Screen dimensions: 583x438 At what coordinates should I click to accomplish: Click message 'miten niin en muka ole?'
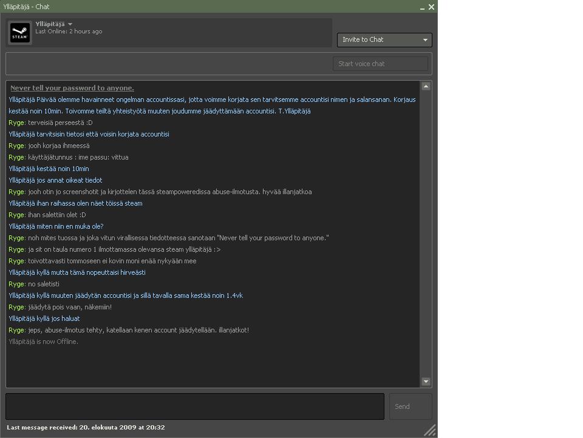click(x=70, y=226)
